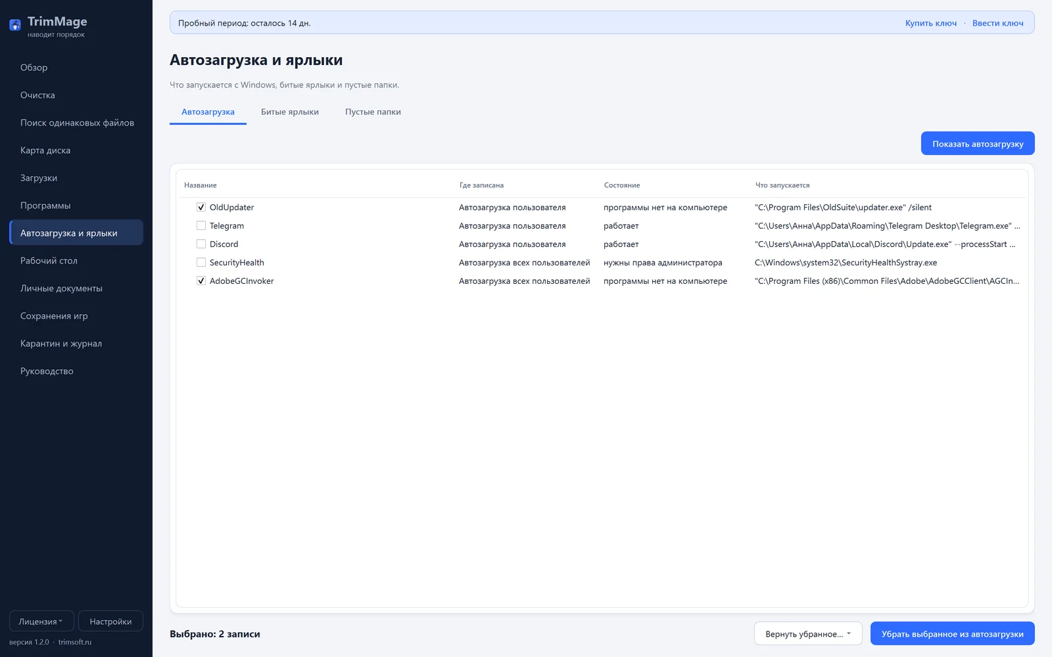Select the Telegram row's работает status
Screen dimensions: 1052x657
pyautogui.click(x=621, y=225)
